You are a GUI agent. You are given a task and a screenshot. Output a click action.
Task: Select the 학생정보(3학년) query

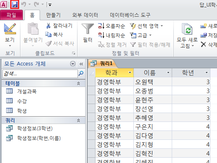(43, 128)
